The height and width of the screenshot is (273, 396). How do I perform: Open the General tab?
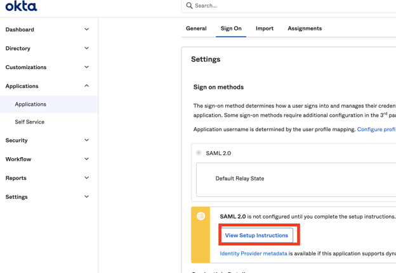tap(196, 29)
